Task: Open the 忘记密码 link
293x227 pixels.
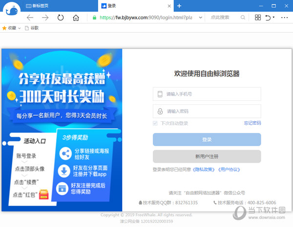Action: [x=252, y=123]
